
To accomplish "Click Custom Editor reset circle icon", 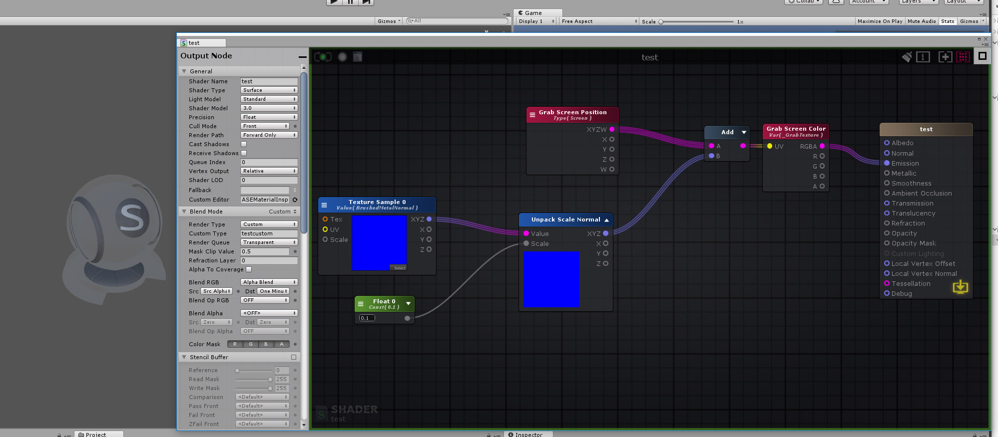I will click(x=295, y=200).
